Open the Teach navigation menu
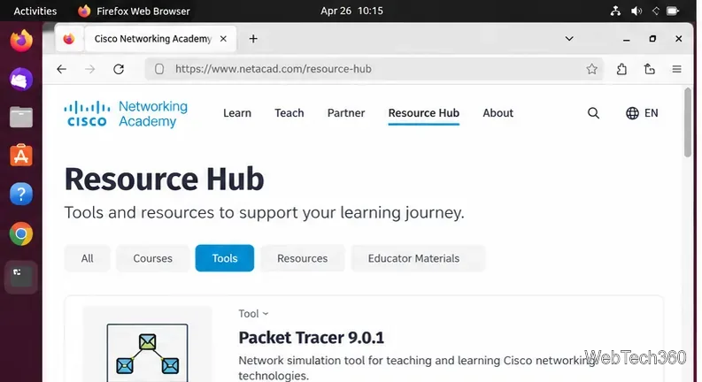The image size is (702, 382). pos(289,113)
